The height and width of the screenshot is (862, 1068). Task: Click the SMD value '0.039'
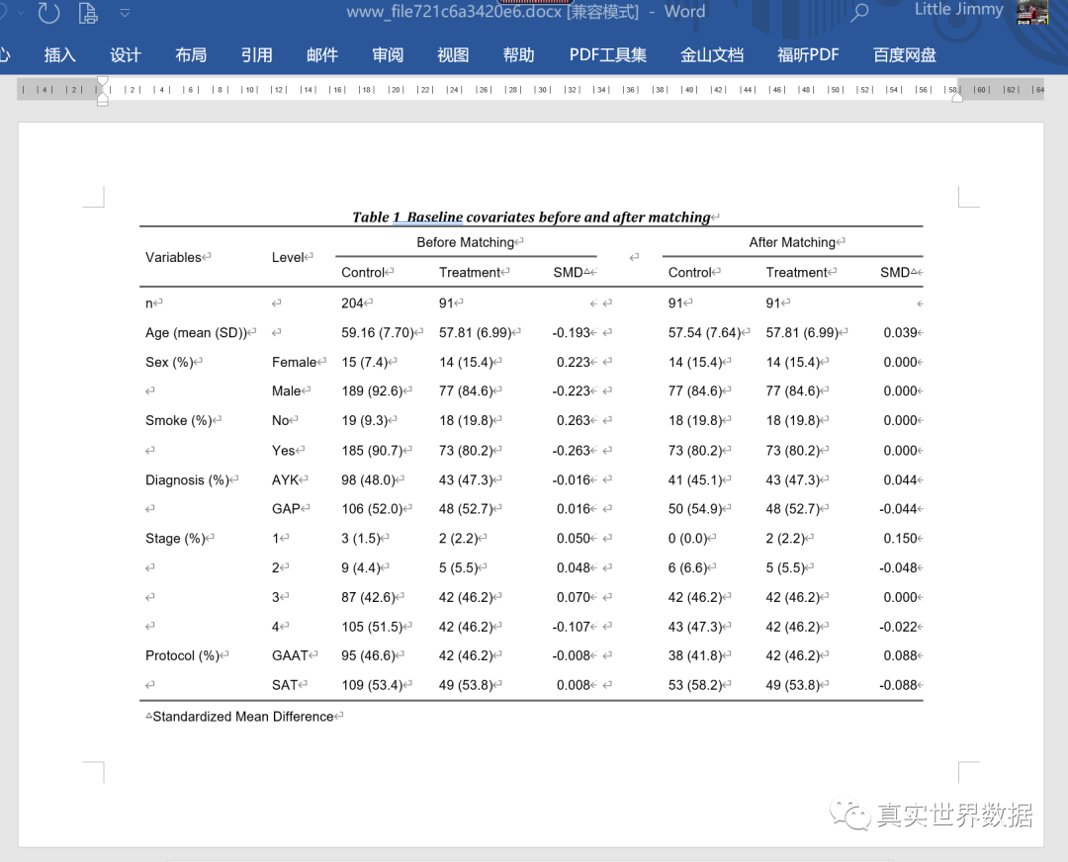click(901, 333)
